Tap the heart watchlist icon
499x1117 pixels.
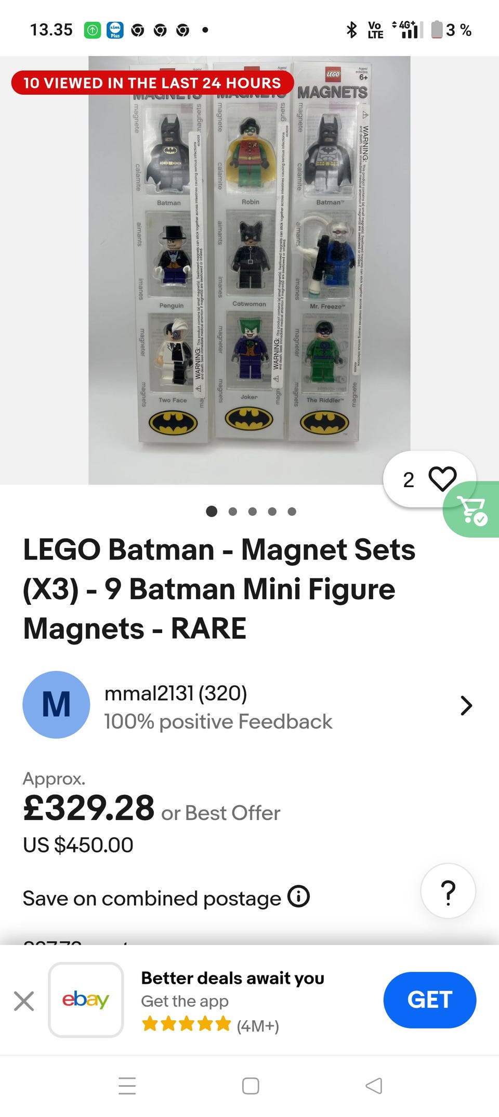[x=442, y=479]
